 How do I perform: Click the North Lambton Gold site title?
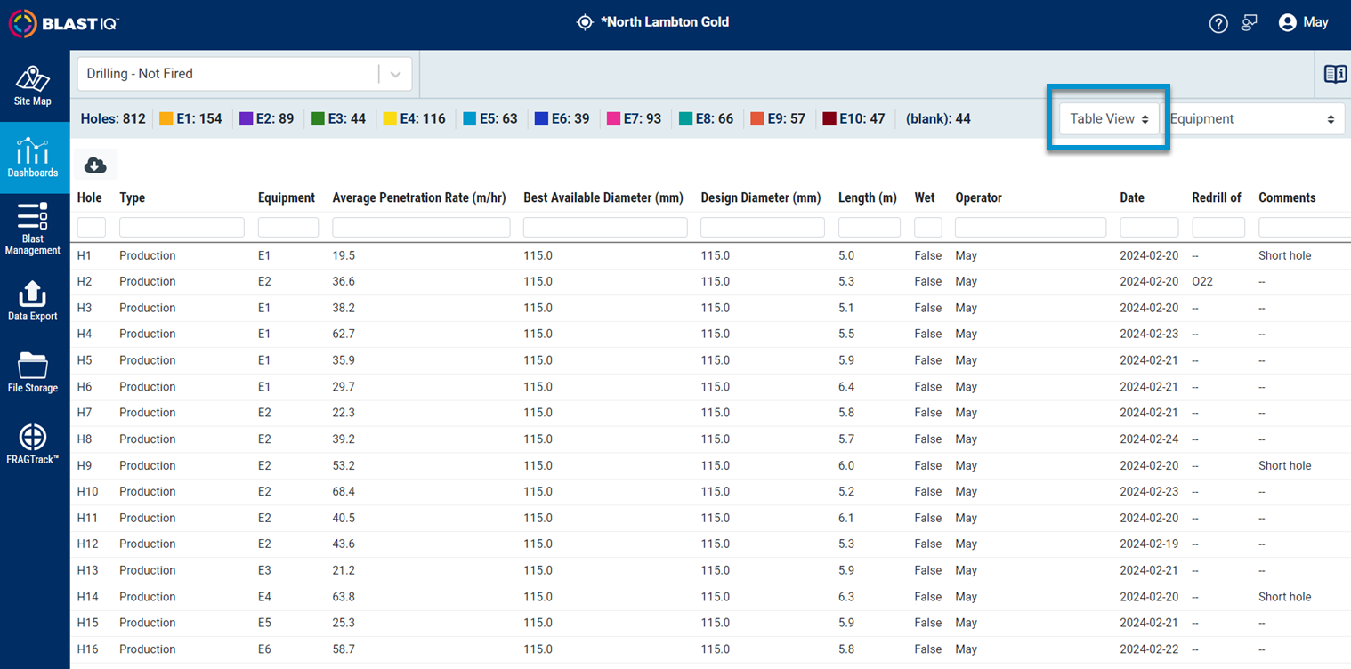tap(665, 22)
